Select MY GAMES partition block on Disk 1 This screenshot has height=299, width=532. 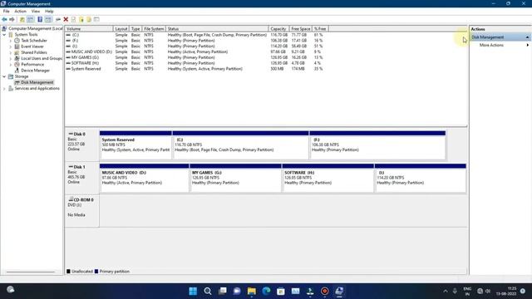235,178
